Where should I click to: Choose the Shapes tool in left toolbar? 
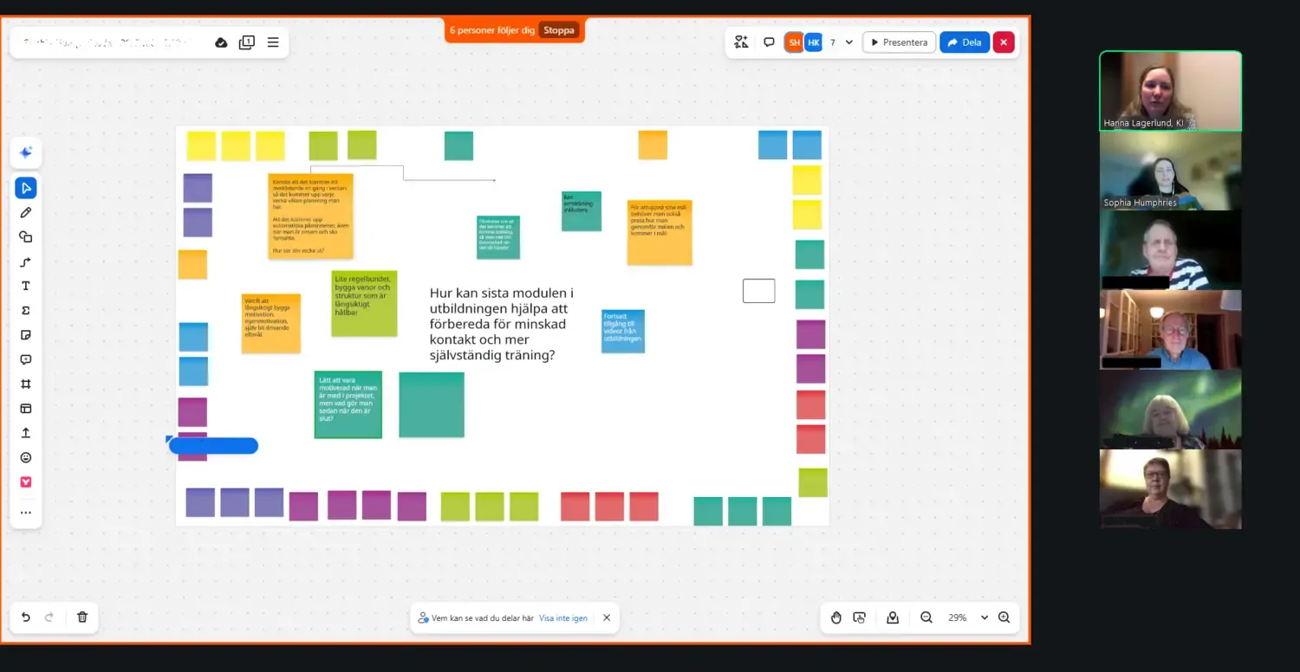tap(26, 236)
